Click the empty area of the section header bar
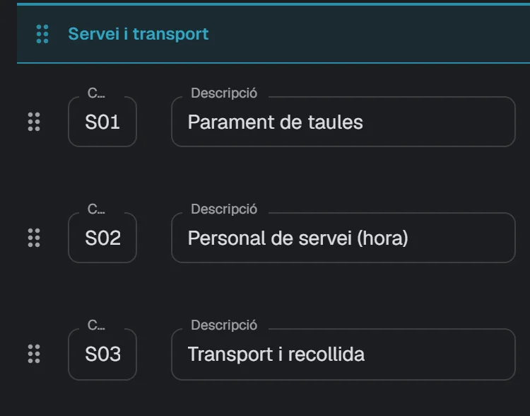 tap(368, 34)
